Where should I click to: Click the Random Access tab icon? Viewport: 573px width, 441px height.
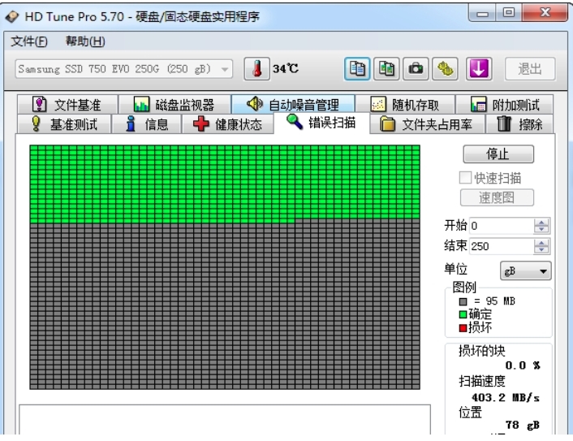coord(378,104)
